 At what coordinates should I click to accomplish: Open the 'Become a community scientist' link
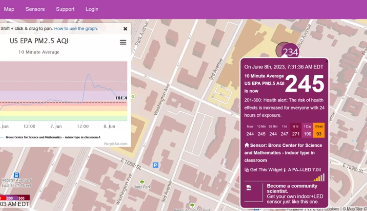tap(292, 188)
